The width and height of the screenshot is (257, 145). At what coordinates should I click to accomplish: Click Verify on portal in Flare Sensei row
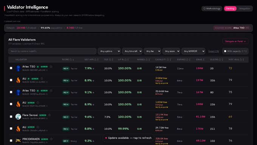(161, 120)
